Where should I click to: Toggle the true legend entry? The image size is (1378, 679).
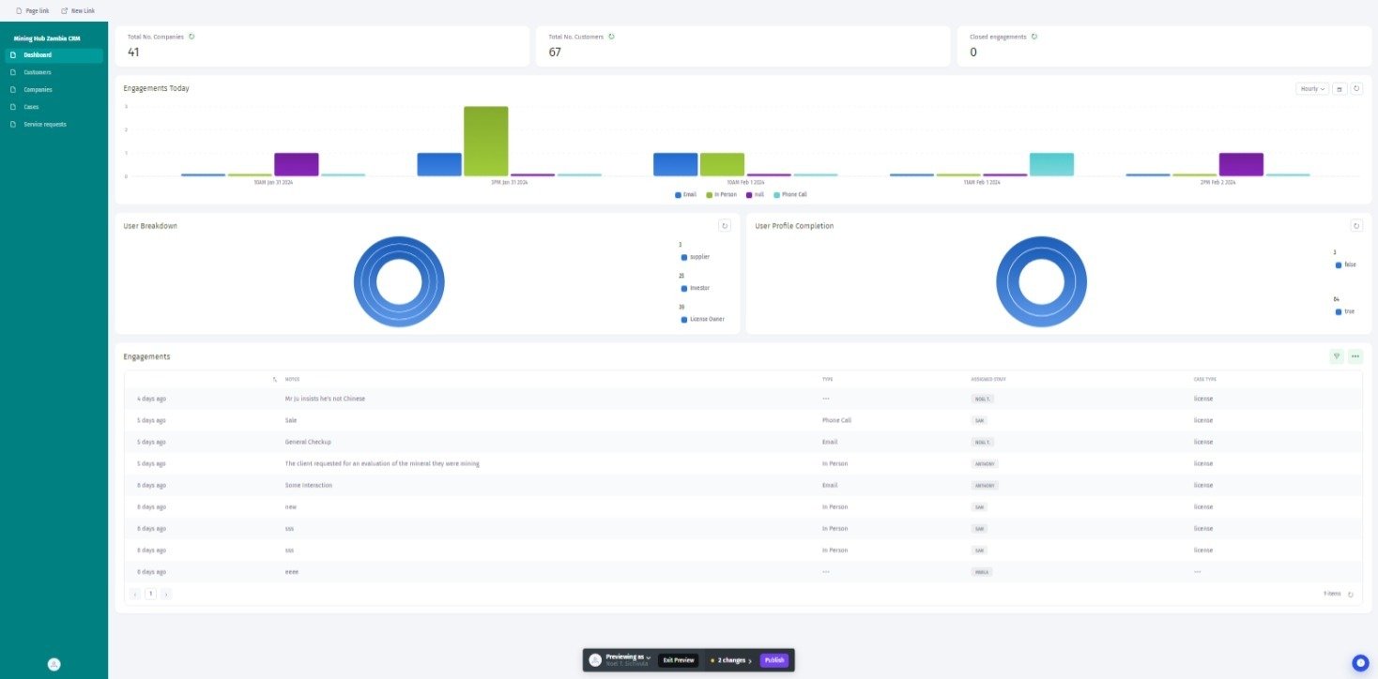tap(1344, 311)
